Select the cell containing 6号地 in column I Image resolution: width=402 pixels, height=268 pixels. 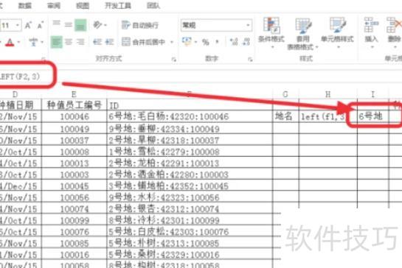[x=372, y=116]
